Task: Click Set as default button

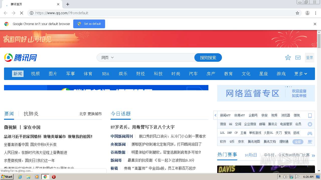Action: click(89, 24)
